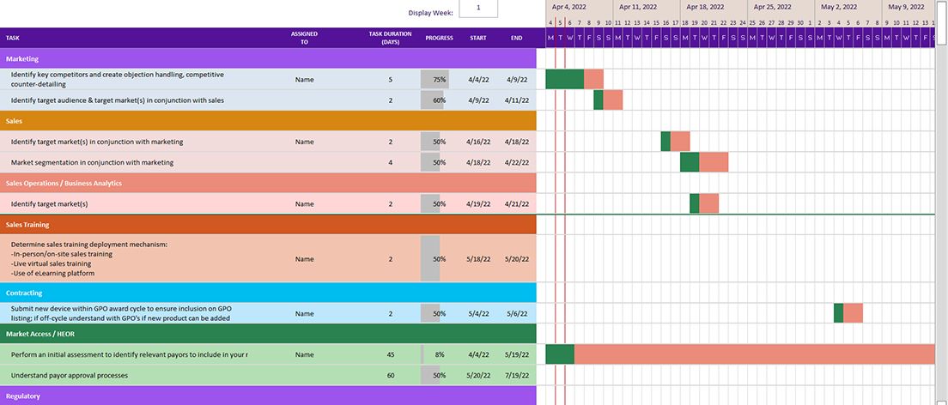Viewport: 948px width, 405px height.
Task: Click end date 4/9/22
Action: click(516, 79)
